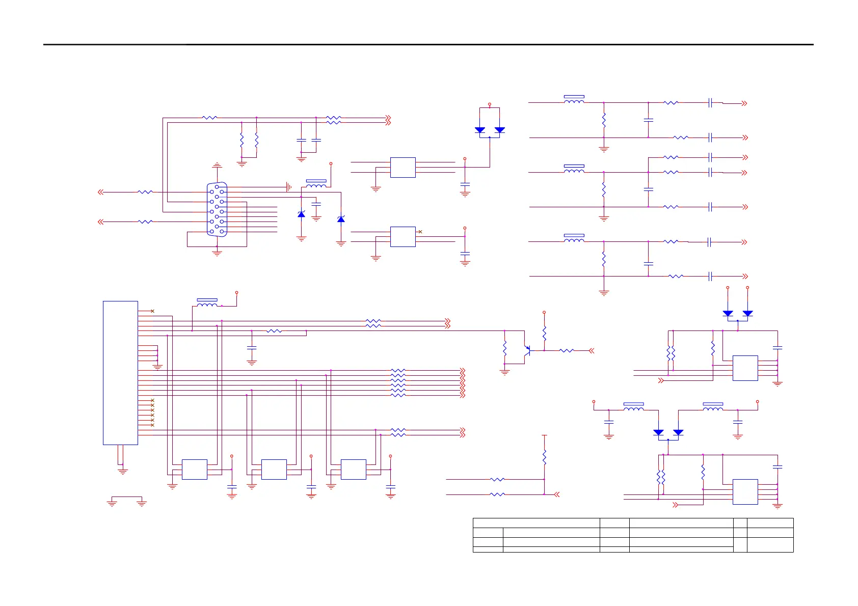
Task: Select the inductor above the large connector block
Action: coord(207,304)
